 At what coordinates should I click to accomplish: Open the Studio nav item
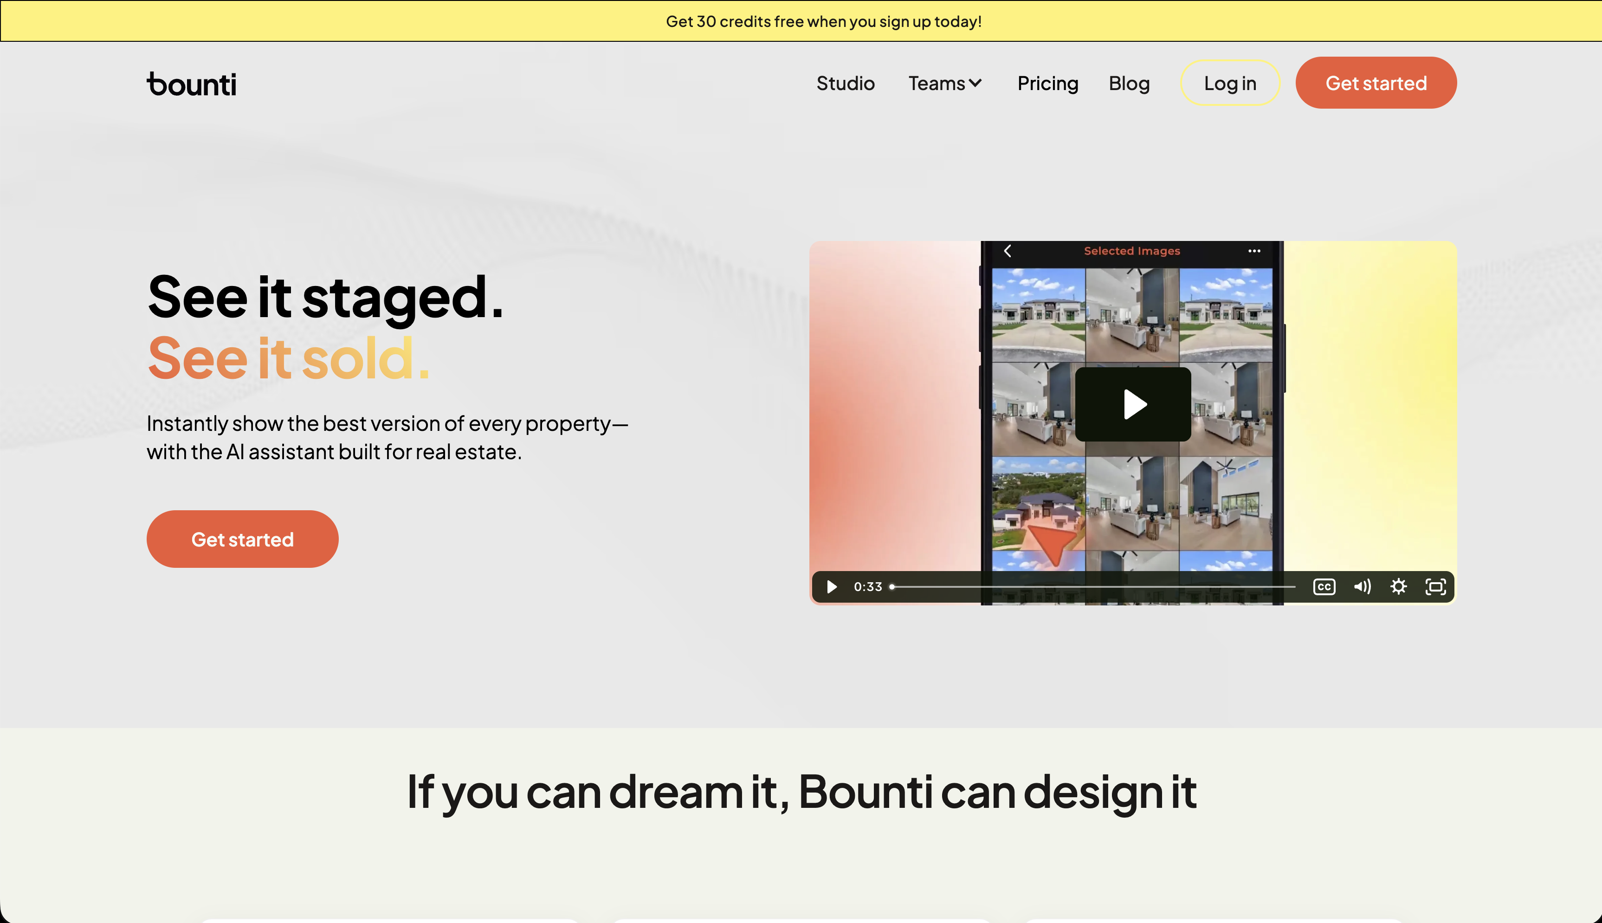[845, 83]
